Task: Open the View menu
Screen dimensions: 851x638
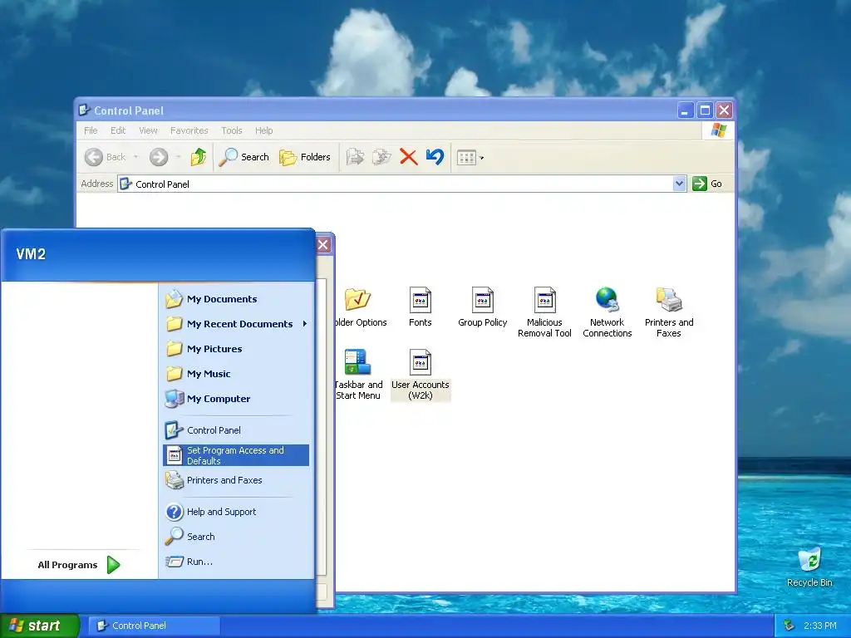Action: pyautogui.click(x=148, y=130)
